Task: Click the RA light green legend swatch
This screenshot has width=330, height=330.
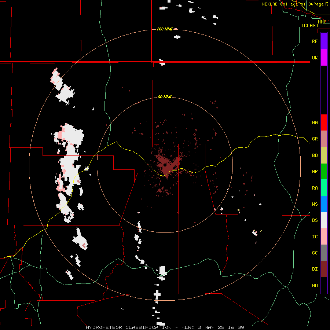Action: [x=324, y=188]
